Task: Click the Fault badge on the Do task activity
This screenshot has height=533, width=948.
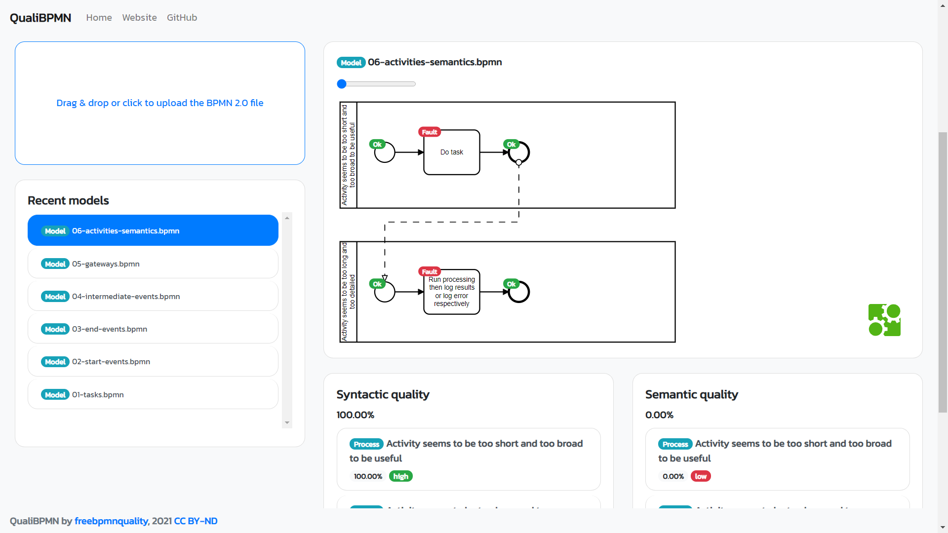Action: [x=429, y=132]
